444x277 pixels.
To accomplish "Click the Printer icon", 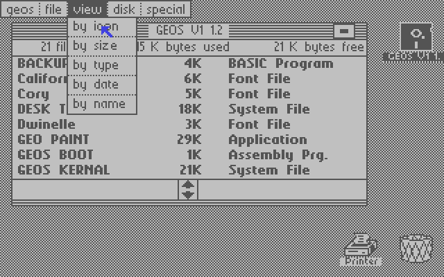I will click(x=361, y=247).
